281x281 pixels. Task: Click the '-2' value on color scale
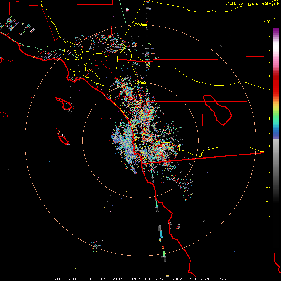click(268, 160)
